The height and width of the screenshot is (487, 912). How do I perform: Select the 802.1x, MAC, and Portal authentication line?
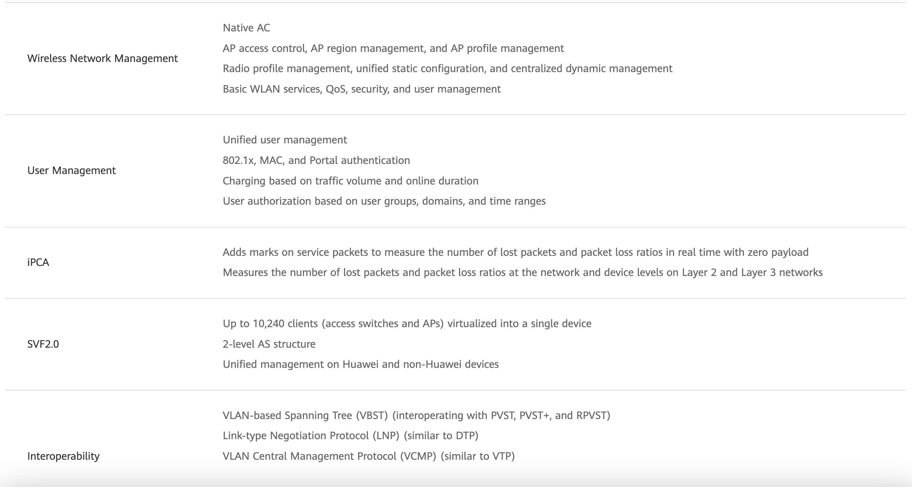(316, 161)
